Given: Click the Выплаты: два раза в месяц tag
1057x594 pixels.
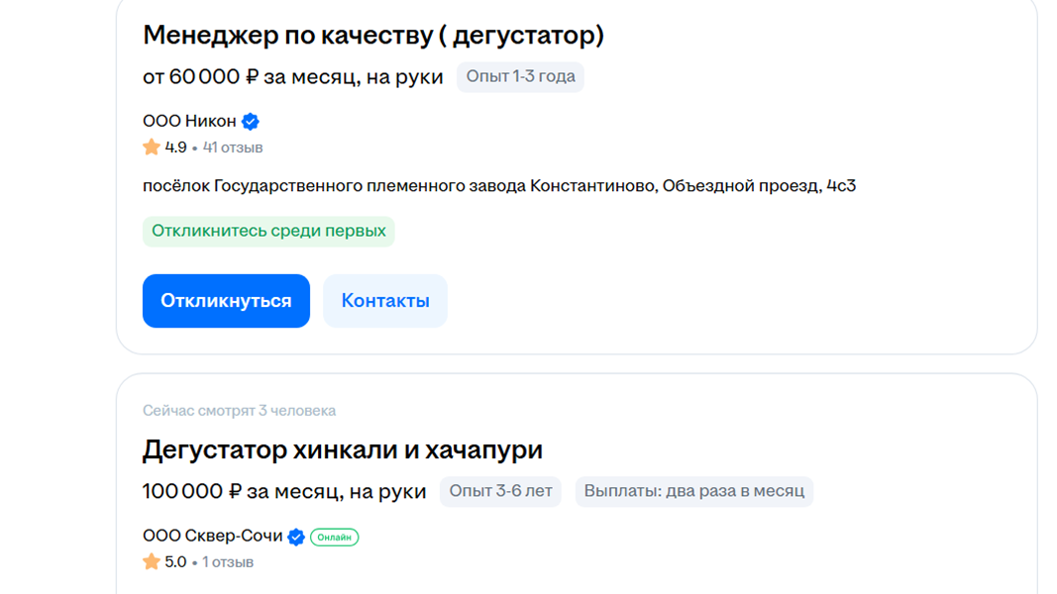Looking at the screenshot, I should click(693, 491).
